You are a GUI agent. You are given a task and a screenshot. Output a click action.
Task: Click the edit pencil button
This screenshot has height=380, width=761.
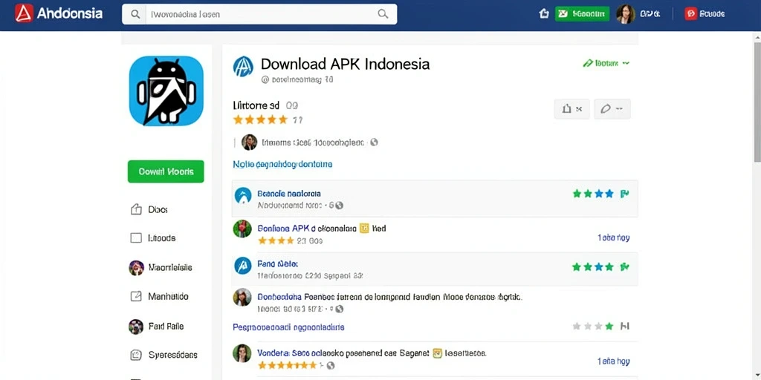(611, 109)
